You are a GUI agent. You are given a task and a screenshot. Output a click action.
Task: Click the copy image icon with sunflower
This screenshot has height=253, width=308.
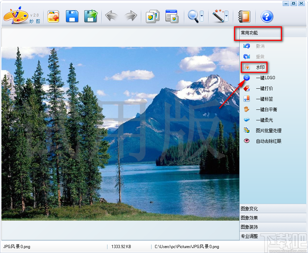point(153,17)
